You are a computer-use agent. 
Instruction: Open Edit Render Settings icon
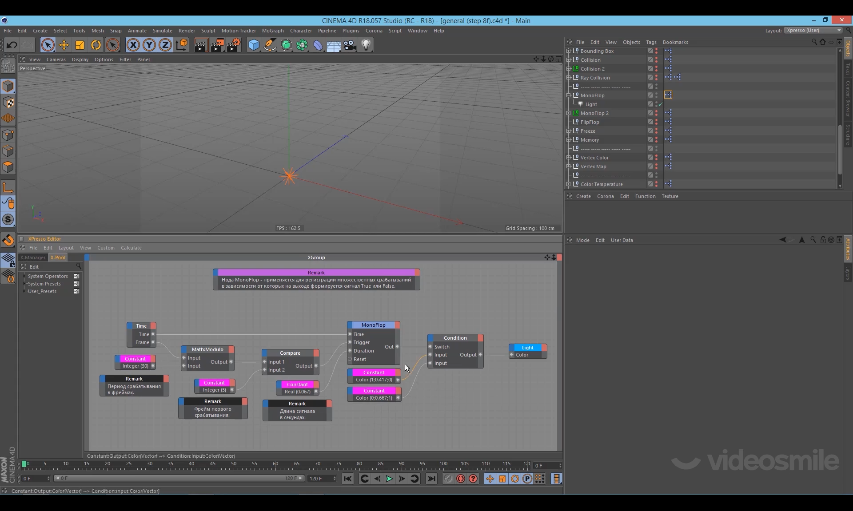234,45
